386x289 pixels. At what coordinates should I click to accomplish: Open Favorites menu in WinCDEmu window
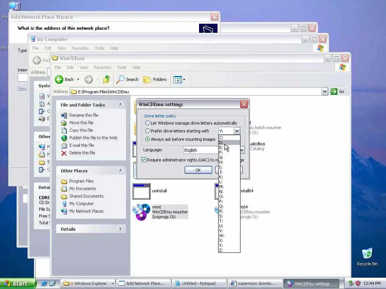[102, 67]
